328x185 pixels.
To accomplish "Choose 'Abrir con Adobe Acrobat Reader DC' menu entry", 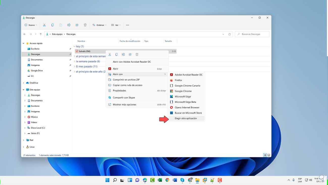I will click(x=137, y=62).
